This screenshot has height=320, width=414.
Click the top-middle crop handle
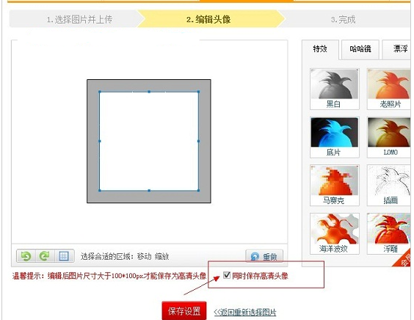pos(149,92)
